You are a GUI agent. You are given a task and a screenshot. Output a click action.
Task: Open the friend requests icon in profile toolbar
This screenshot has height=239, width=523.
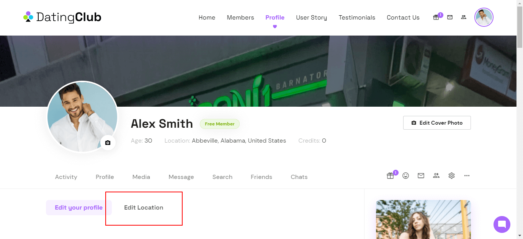point(436,176)
